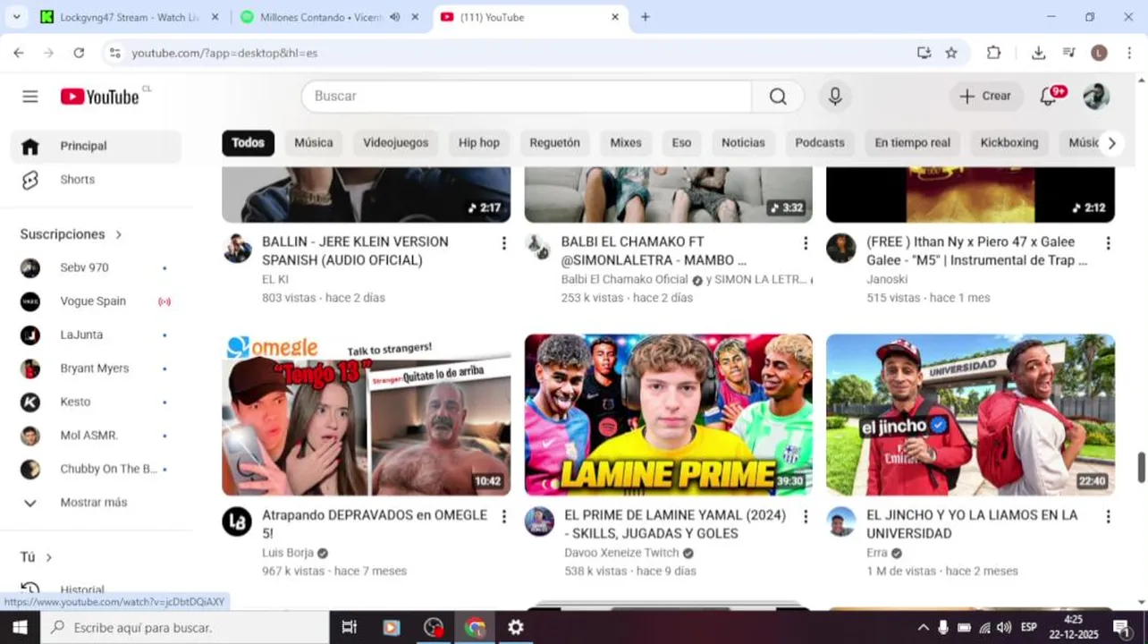Filter by En tiempo real chip

912,143
